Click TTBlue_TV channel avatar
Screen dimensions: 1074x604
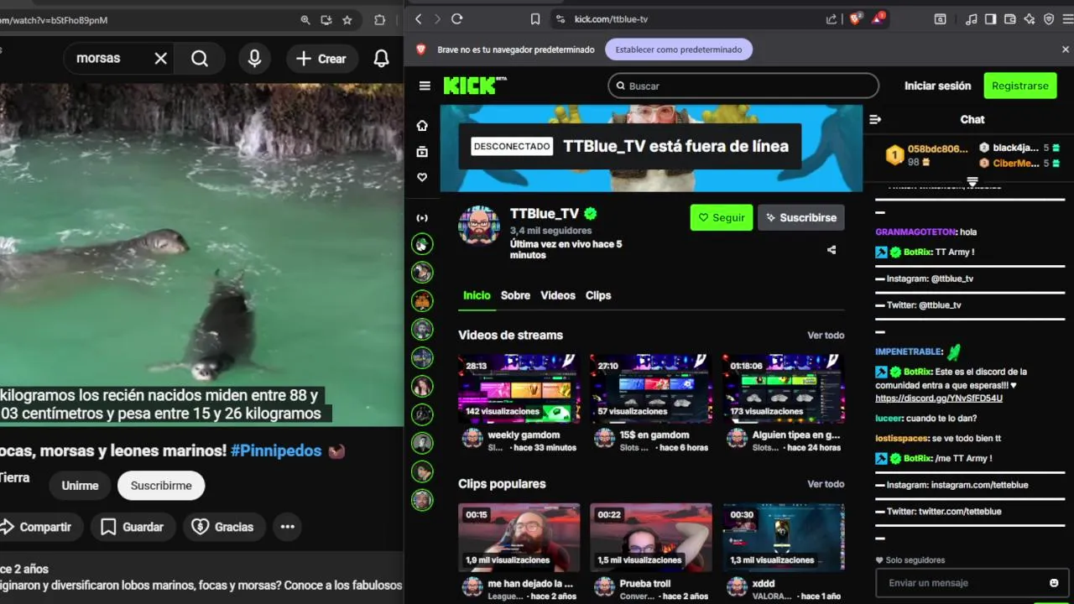[x=479, y=225]
